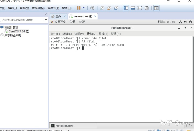Revert the VM to its previous snapshot
194x131 pixels.
(109, 8)
